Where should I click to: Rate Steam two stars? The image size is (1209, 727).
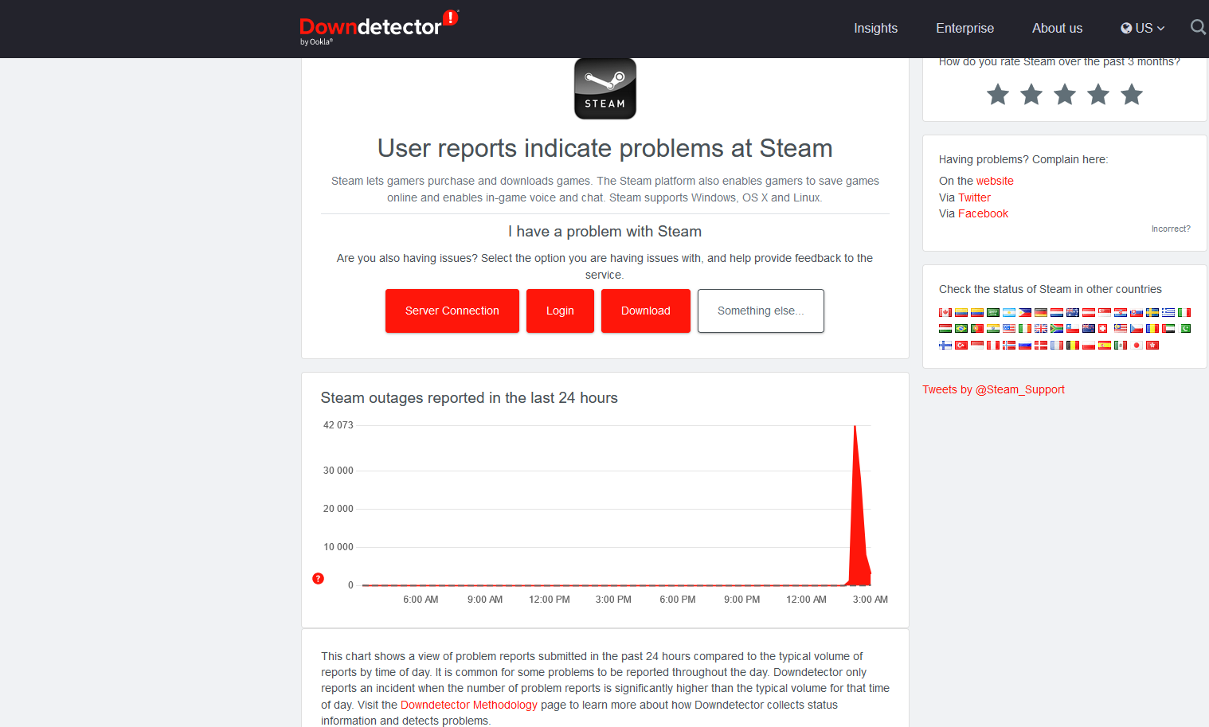[1031, 95]
